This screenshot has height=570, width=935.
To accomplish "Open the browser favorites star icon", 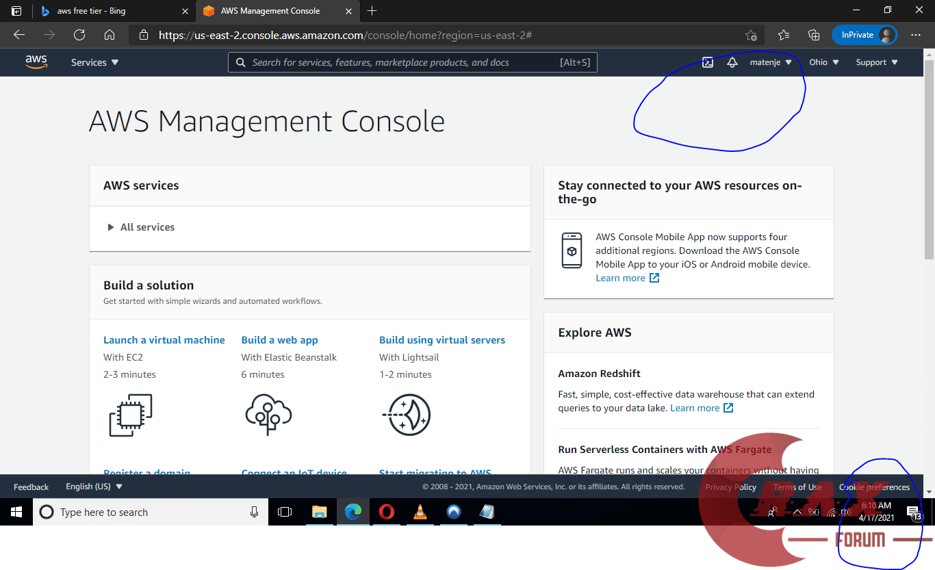I will point(784,35).
